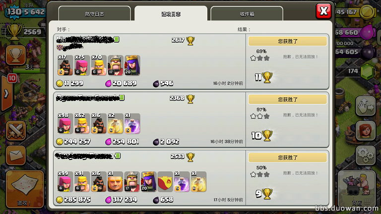Viewport: 381px width, 214px height.
Task: Tap the layout edit hand-arrow icon
Action: tap(366, 106)
